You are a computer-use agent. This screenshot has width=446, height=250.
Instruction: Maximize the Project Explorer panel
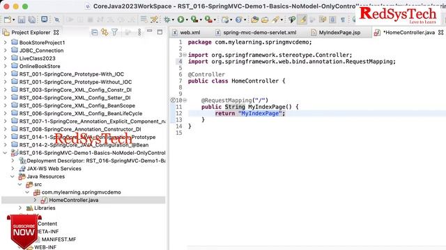[x=160, y=32]
